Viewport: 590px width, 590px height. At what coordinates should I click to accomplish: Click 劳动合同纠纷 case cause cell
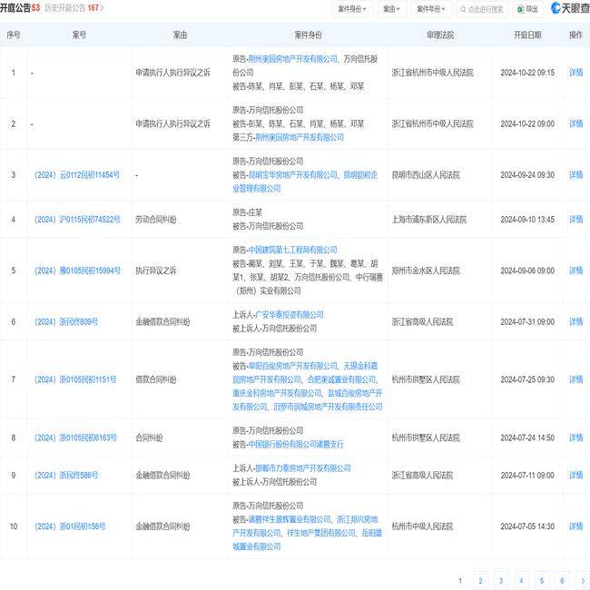point(156,220)
